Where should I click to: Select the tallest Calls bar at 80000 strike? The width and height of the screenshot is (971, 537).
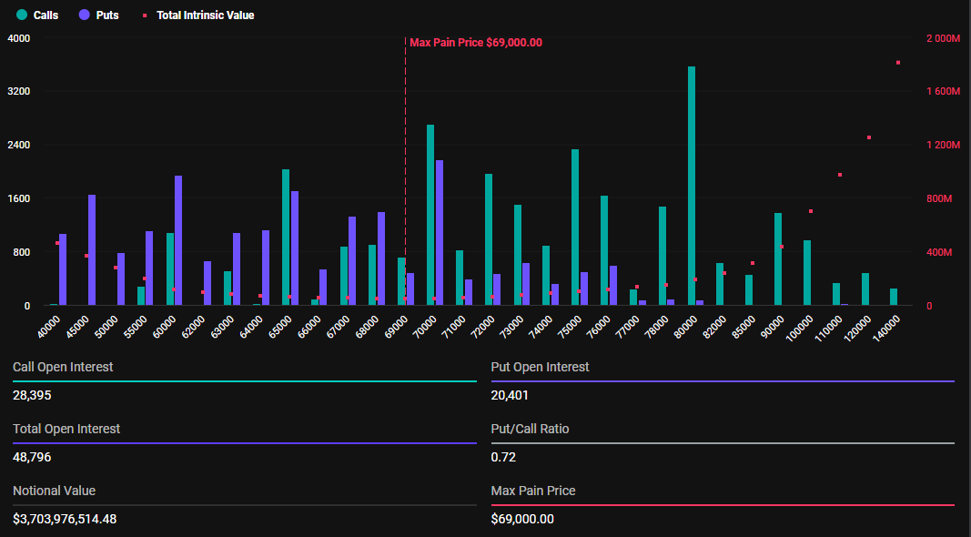tap(692, 186)
